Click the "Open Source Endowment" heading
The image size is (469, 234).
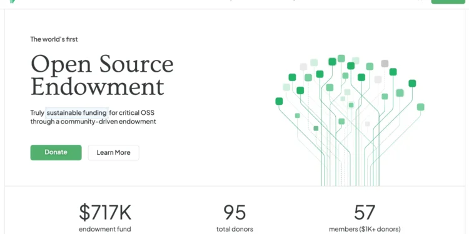click(x=102, y=76)
